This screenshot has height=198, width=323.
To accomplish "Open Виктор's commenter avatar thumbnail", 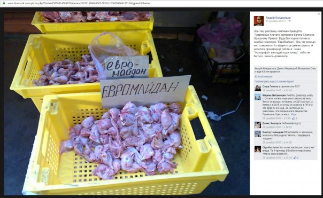I will tap(258, 134).
